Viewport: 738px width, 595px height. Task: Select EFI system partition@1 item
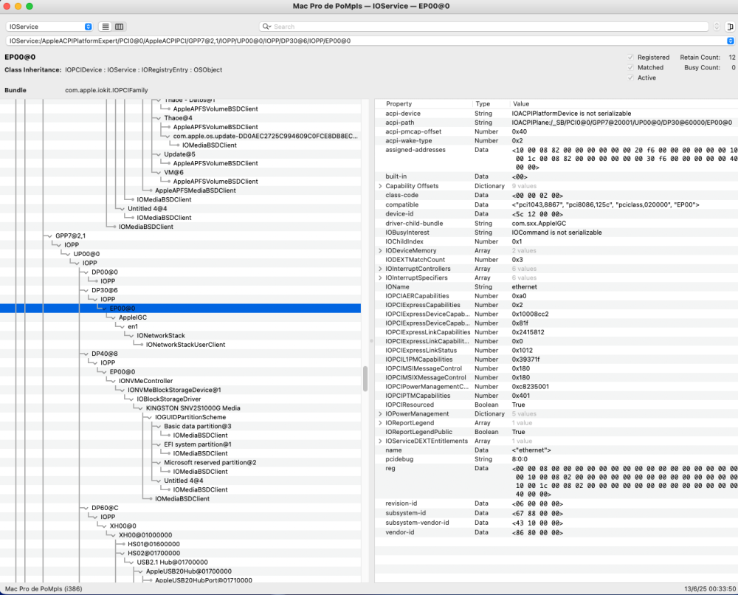(198, 445)
